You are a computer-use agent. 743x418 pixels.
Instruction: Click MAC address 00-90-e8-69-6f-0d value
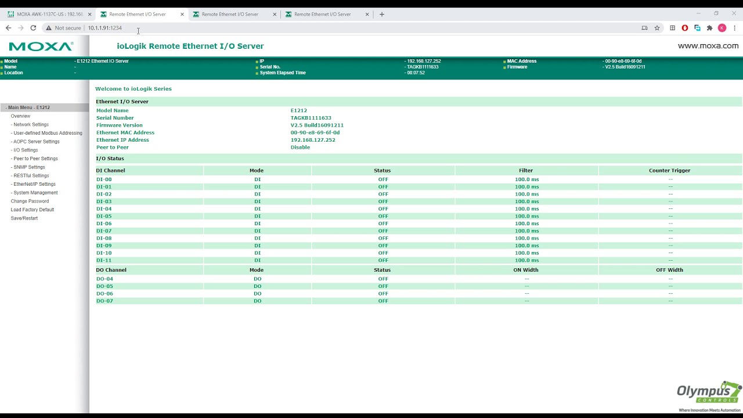315,132
